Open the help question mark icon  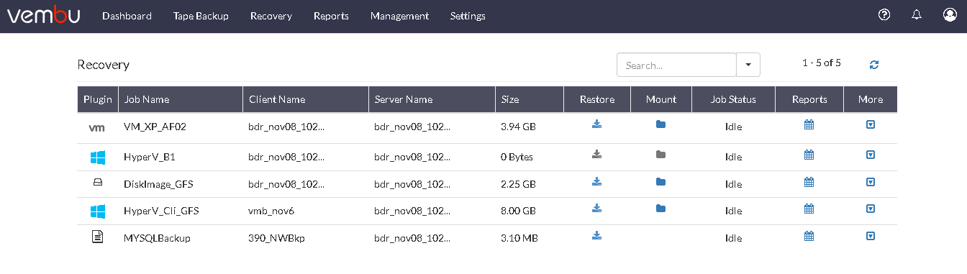coord(884,15)
